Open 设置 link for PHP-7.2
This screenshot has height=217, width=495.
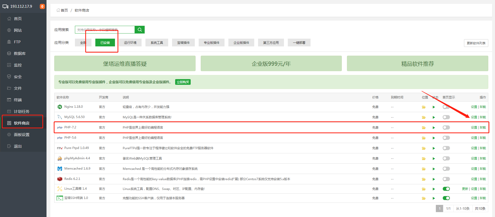coord(474,128)
